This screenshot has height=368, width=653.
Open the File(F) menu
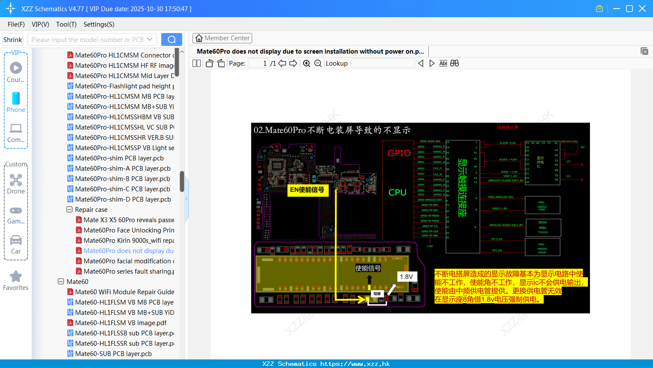pos(16,24)
